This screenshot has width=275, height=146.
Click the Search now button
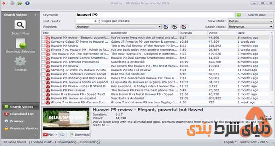(254, 15)
